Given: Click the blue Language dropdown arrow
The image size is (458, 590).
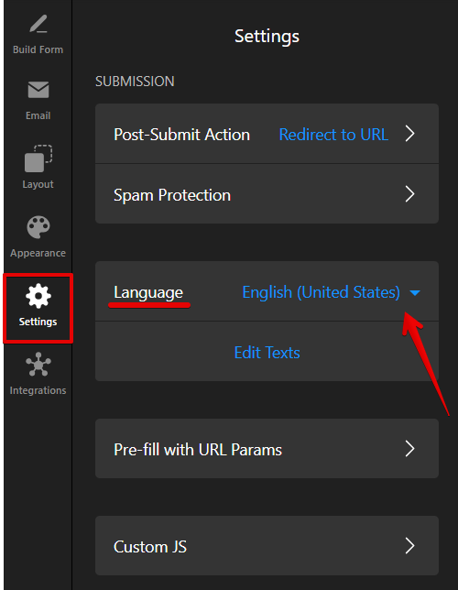Looking at the screenshot, I should coord(415,293).
